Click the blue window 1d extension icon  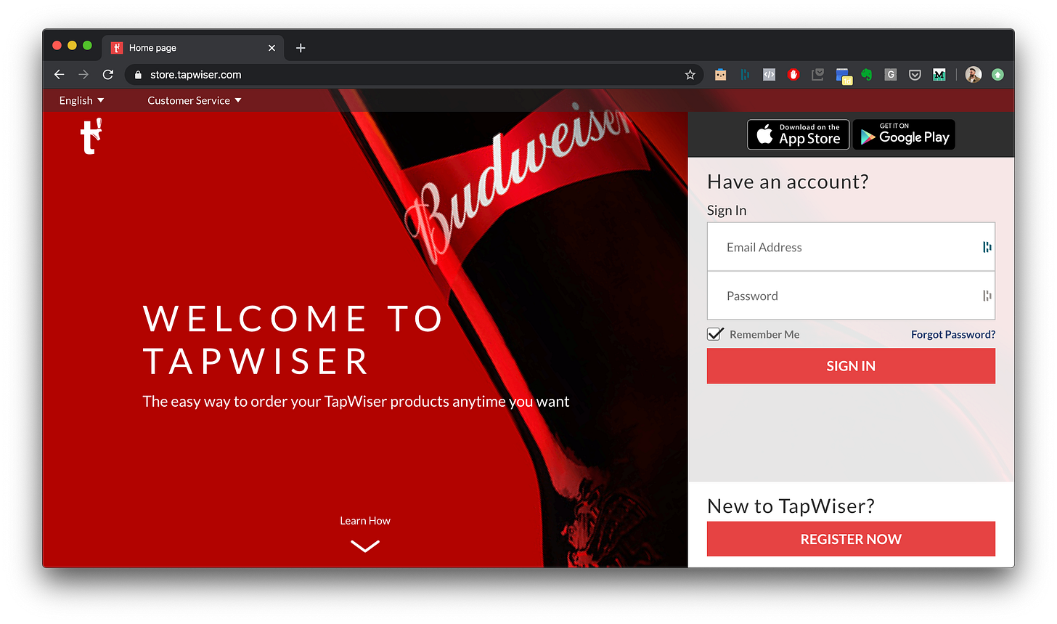[843, 76]
